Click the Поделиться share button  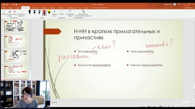click(x=189, y=8)
